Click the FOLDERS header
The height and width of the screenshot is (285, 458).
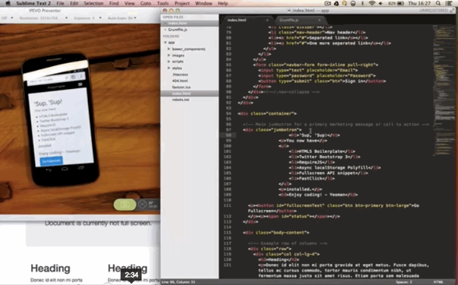pyautogui.click(x=171, y=36)
